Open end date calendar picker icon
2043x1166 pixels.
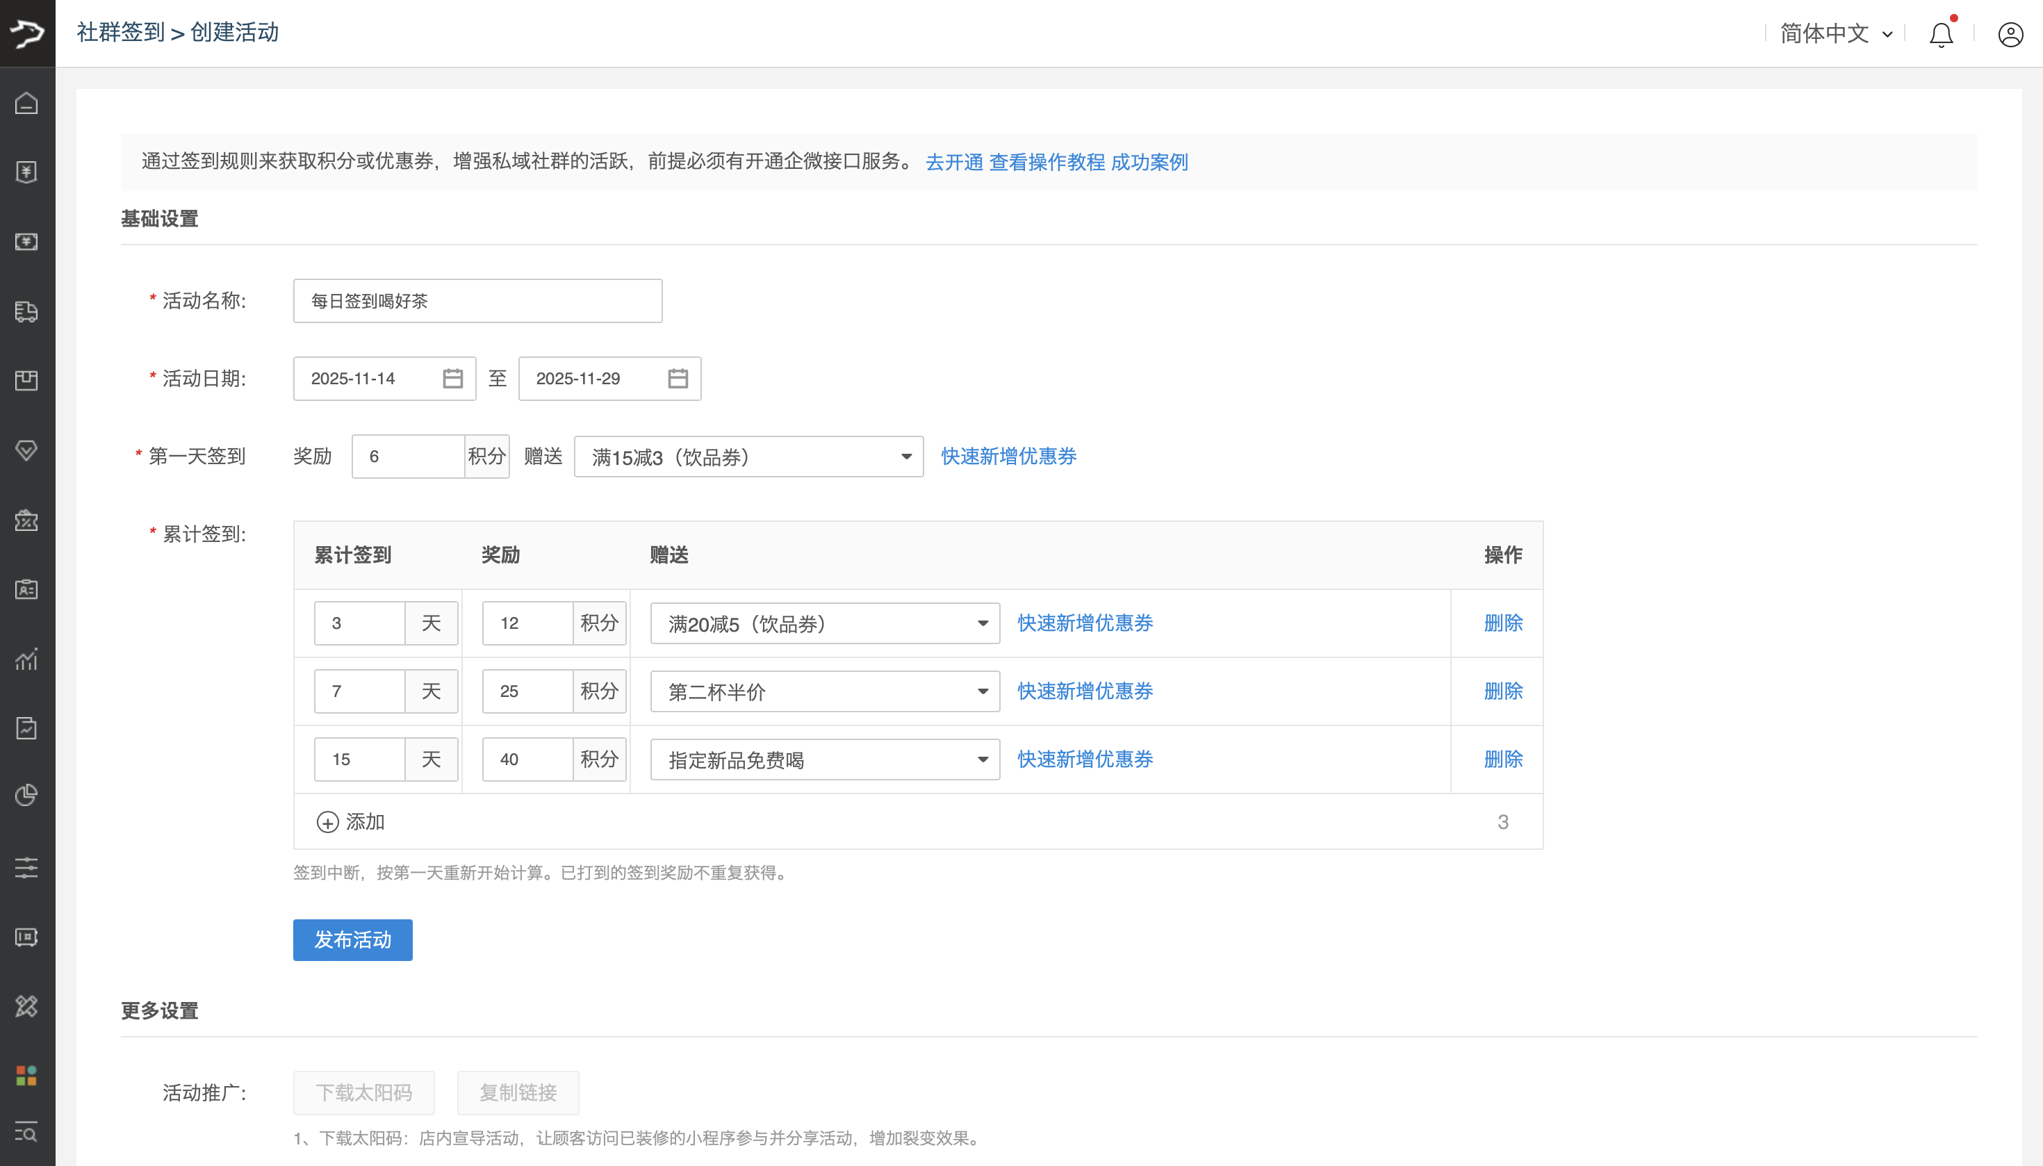pos(678,379)
